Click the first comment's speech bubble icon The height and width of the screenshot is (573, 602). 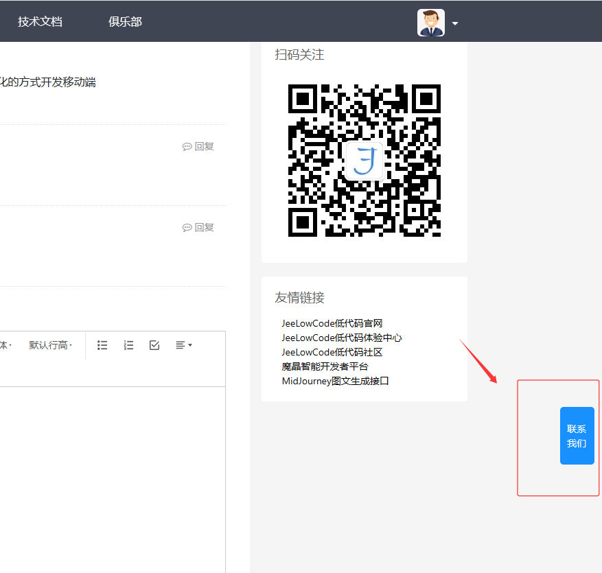pos(187,147)
